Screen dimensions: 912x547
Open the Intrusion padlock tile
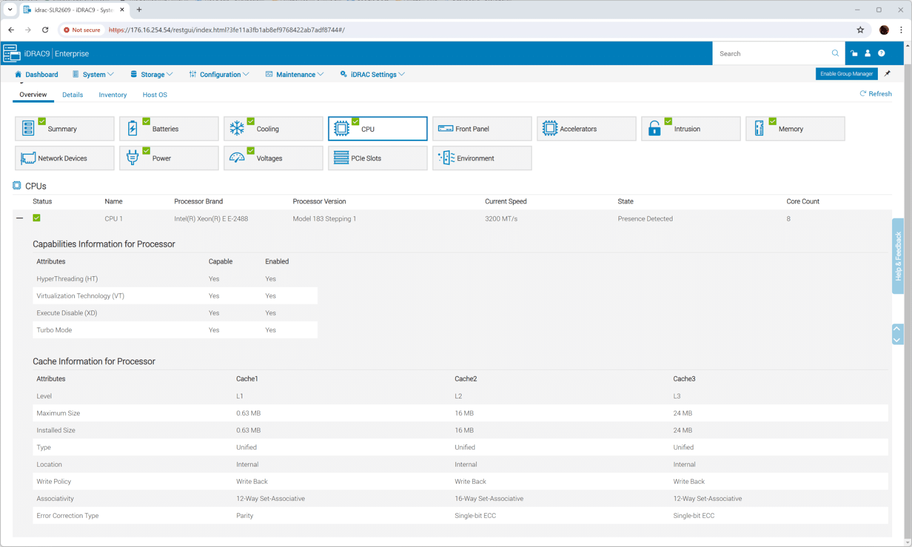[x=691, y=129]
